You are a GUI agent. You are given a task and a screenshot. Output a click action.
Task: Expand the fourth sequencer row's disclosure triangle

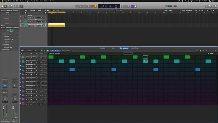pyautogui.click(x=21, y=70)
